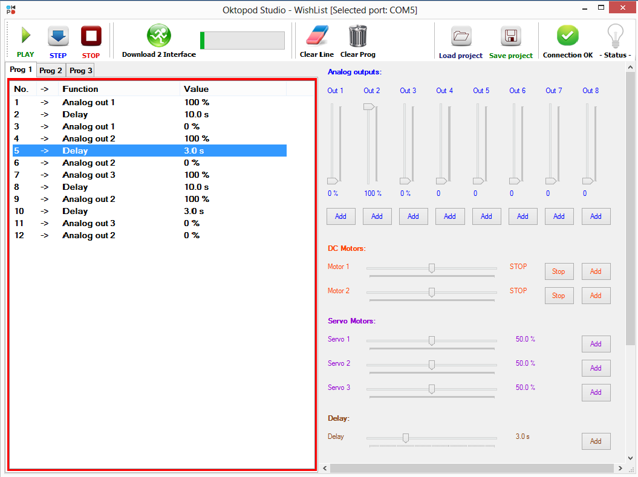Click the Connection OK checkmark icon
638x477 pixels.
[x=567, y=36]
